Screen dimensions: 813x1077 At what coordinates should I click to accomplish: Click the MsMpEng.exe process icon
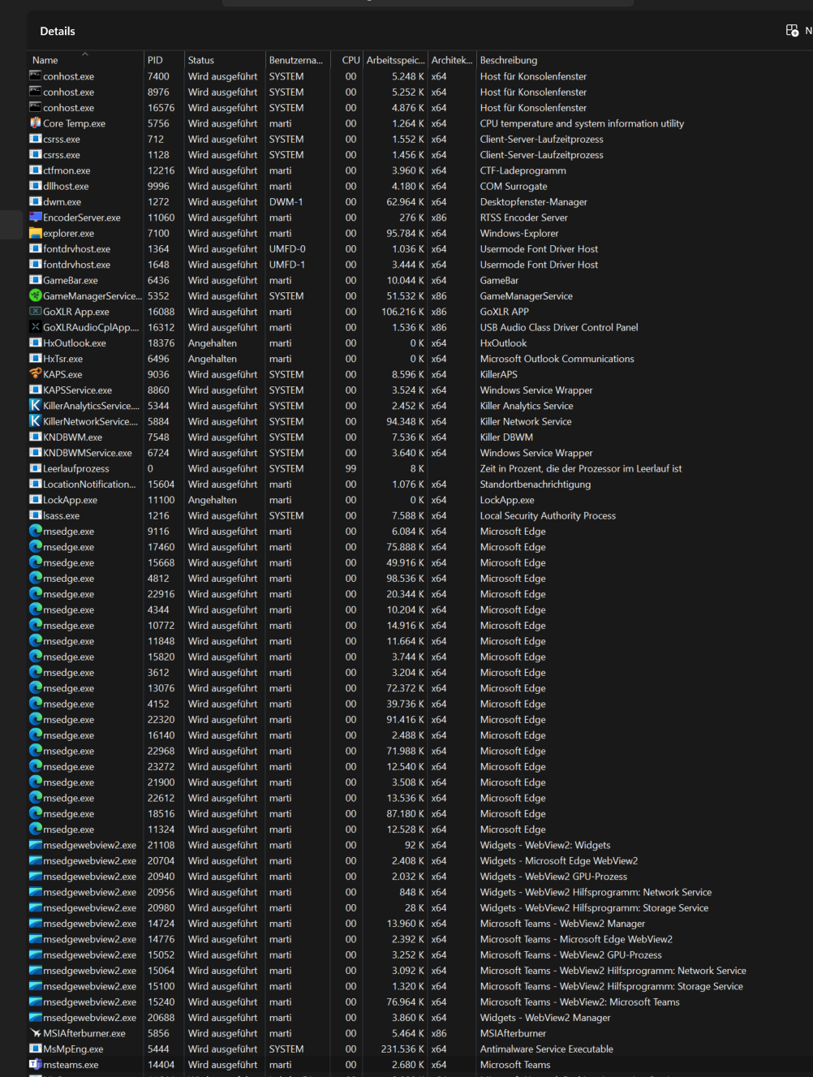tap(35, 1049)
